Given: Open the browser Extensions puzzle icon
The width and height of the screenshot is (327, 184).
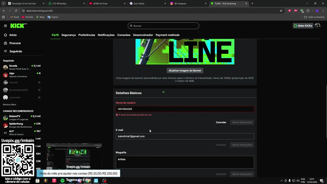Looking at the screenshot, I should click(x=308, y=11).
